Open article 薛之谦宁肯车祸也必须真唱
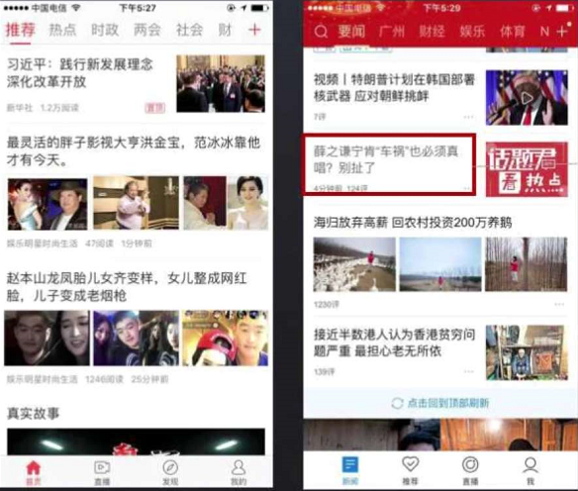Viewport: 578px width, 491px height. [x=386, y=159]
